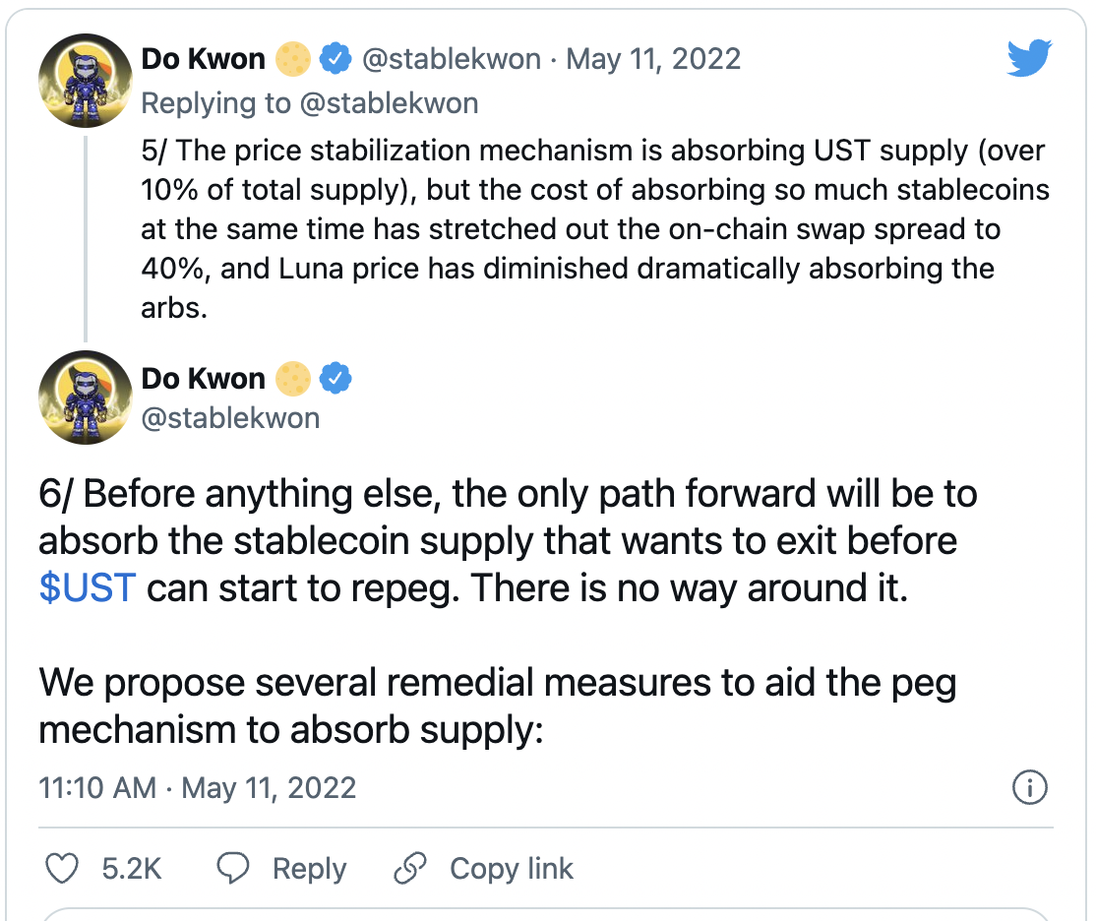Click the Twitter bird logo
Viewport: 1096px width, 921px height.
click(x=1030, y=58)
